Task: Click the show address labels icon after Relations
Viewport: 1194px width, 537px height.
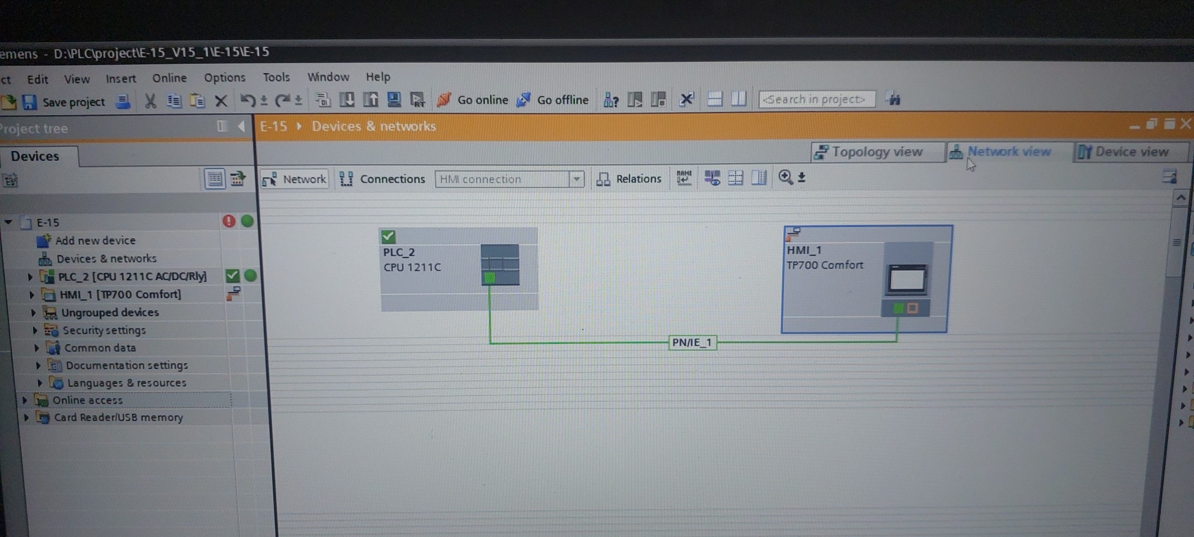Action: point(684,178)
